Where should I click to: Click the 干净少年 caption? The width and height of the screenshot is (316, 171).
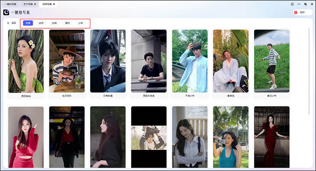pyautogui.click(x=190, y=96)
